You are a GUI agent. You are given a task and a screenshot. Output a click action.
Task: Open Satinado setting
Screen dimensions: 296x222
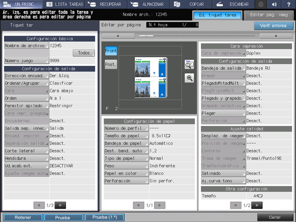[223, 173]
